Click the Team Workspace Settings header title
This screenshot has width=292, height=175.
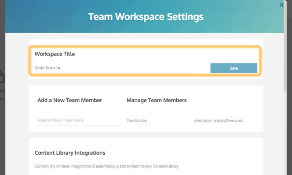(146, 17)
